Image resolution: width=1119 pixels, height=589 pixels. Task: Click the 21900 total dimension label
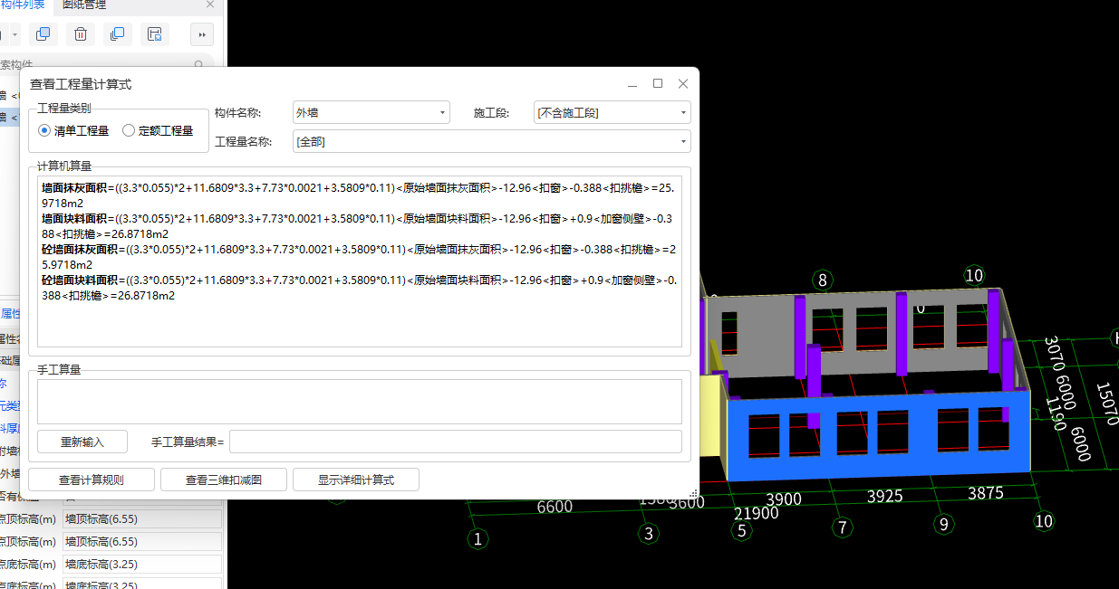[757, 513]
